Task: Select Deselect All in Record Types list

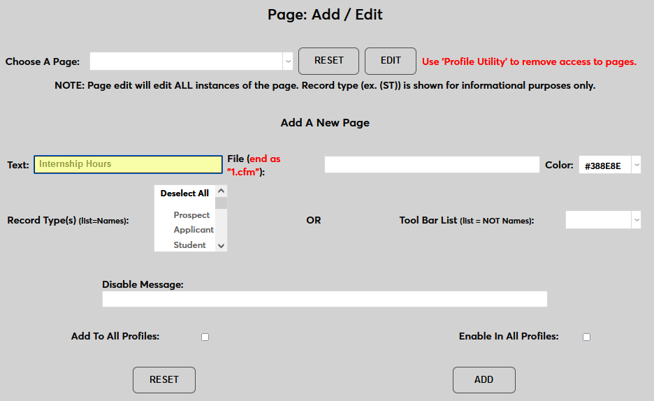Action: point(184,194)
